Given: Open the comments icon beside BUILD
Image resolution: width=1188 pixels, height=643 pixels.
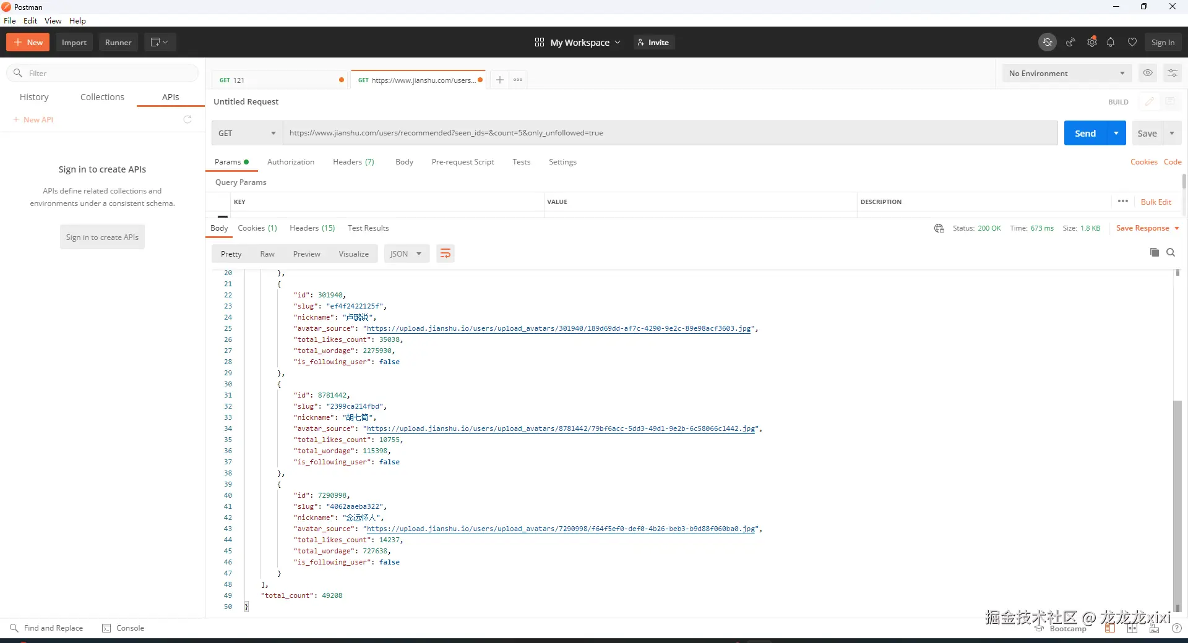Looking at the screenshot, I should (1169, 101).
